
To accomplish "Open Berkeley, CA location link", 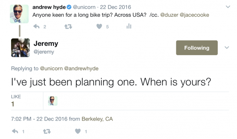I will [x=97, y=119].
